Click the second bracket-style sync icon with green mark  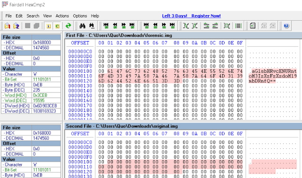195,25
